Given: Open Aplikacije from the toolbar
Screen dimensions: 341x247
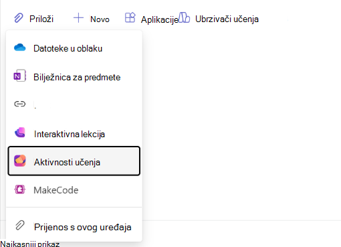Looking at the screenshot, I should (x=160, y=19).
